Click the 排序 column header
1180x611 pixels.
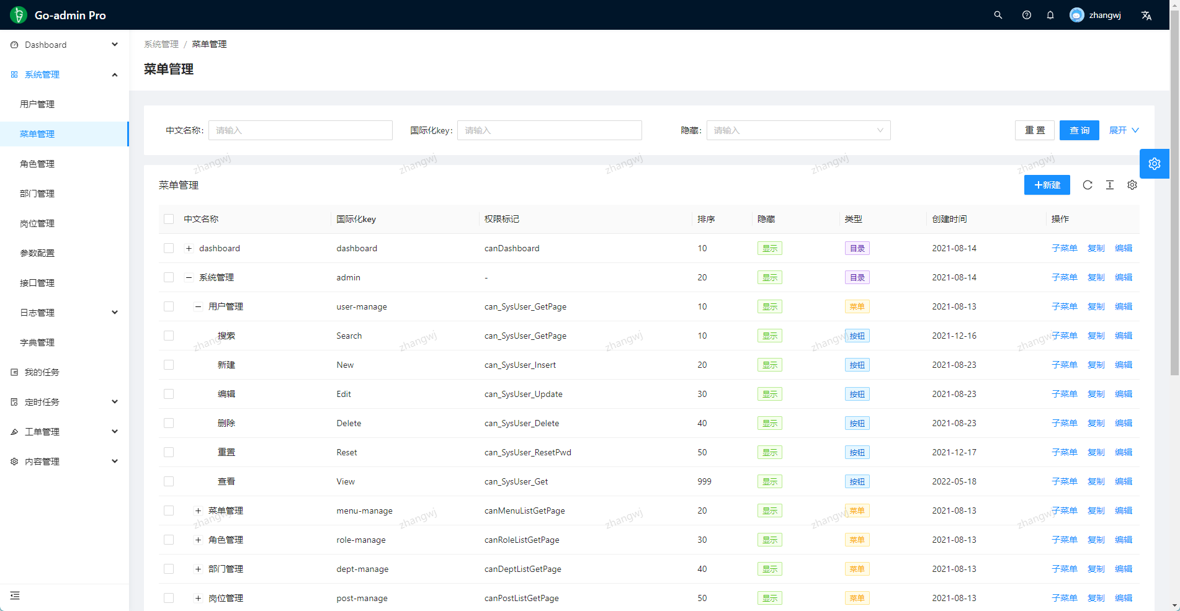(x=706, y=219)
